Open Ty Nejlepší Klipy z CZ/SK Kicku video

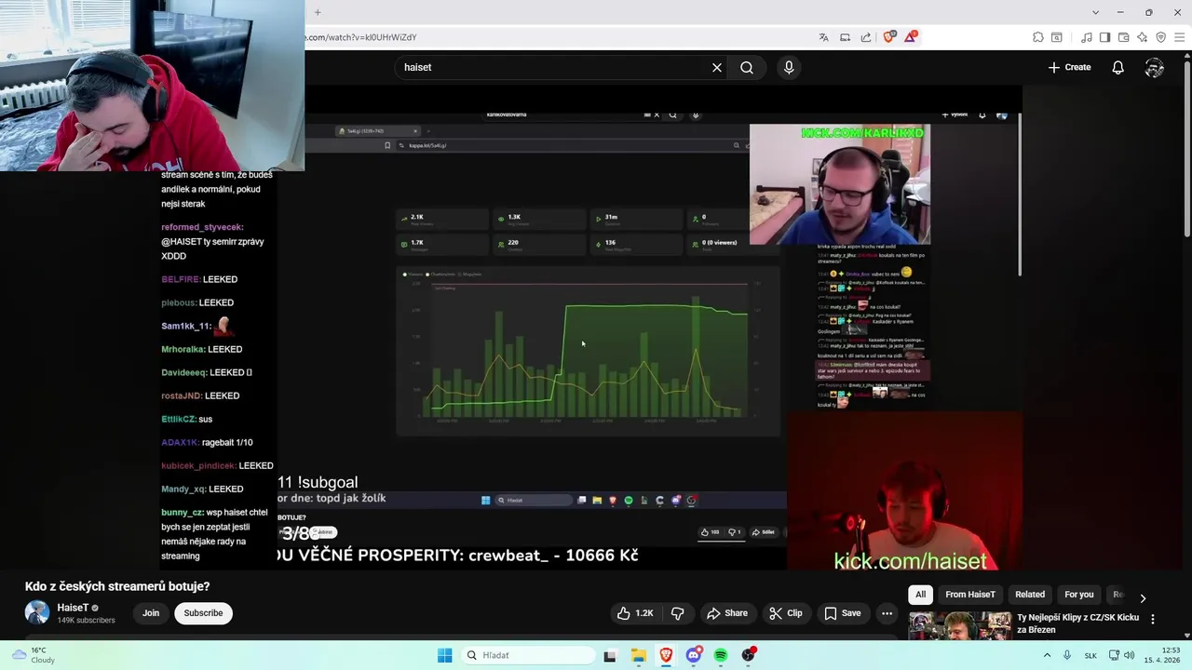1077,623
